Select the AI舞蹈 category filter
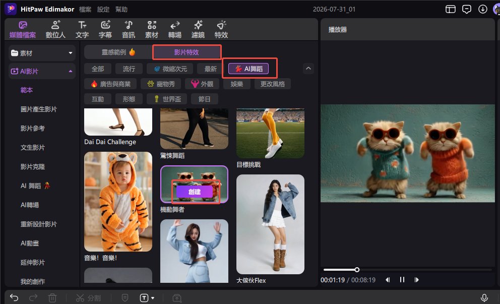This screenshot has width=500, height=304. pos(248,69)
